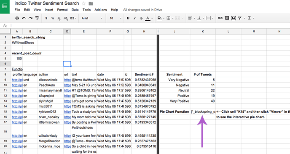The width and height of the screenshot is (290, 154).
Task: Toggle strikethrough formatting
Action: tap(141, 18)
